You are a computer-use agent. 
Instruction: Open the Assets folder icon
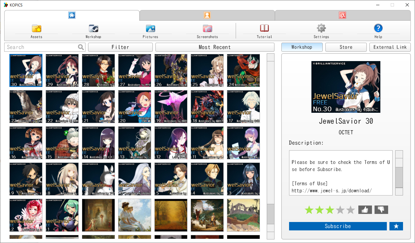coord(37,28)
